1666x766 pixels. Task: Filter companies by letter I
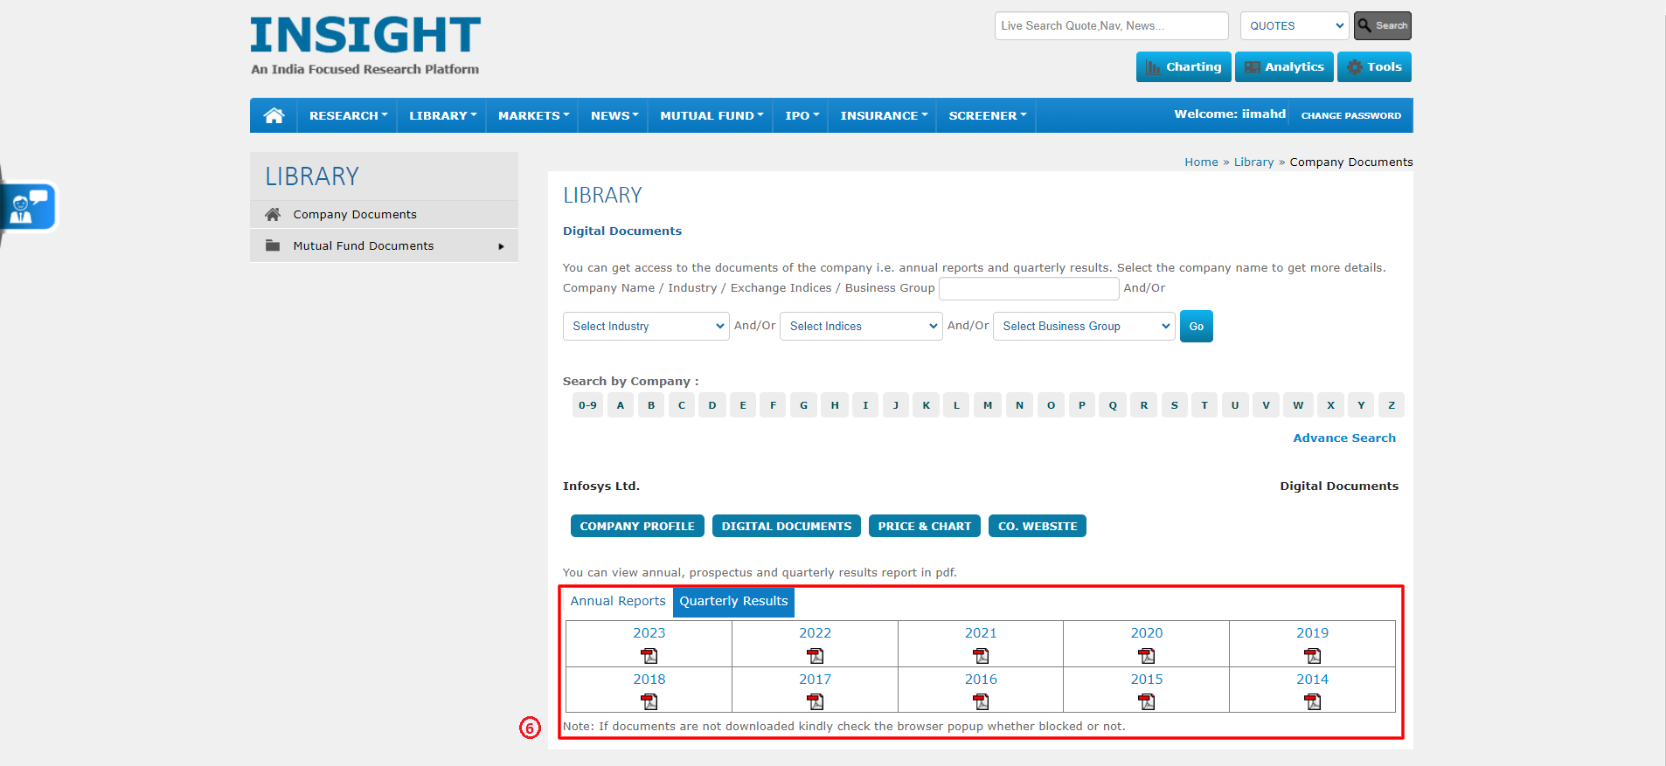coord(865,405)
